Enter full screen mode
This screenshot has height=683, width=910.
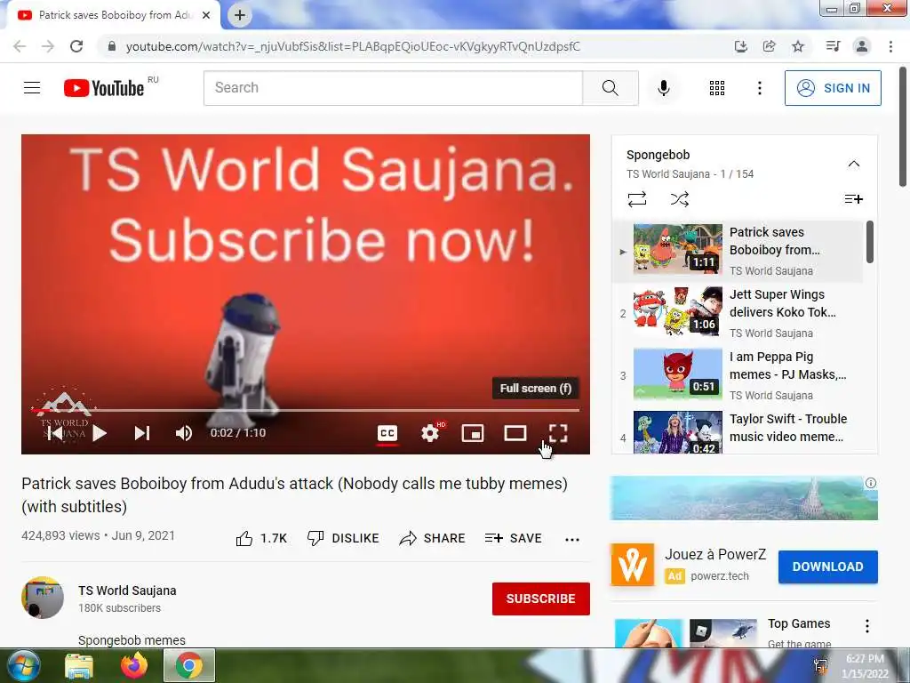[558, 433]
